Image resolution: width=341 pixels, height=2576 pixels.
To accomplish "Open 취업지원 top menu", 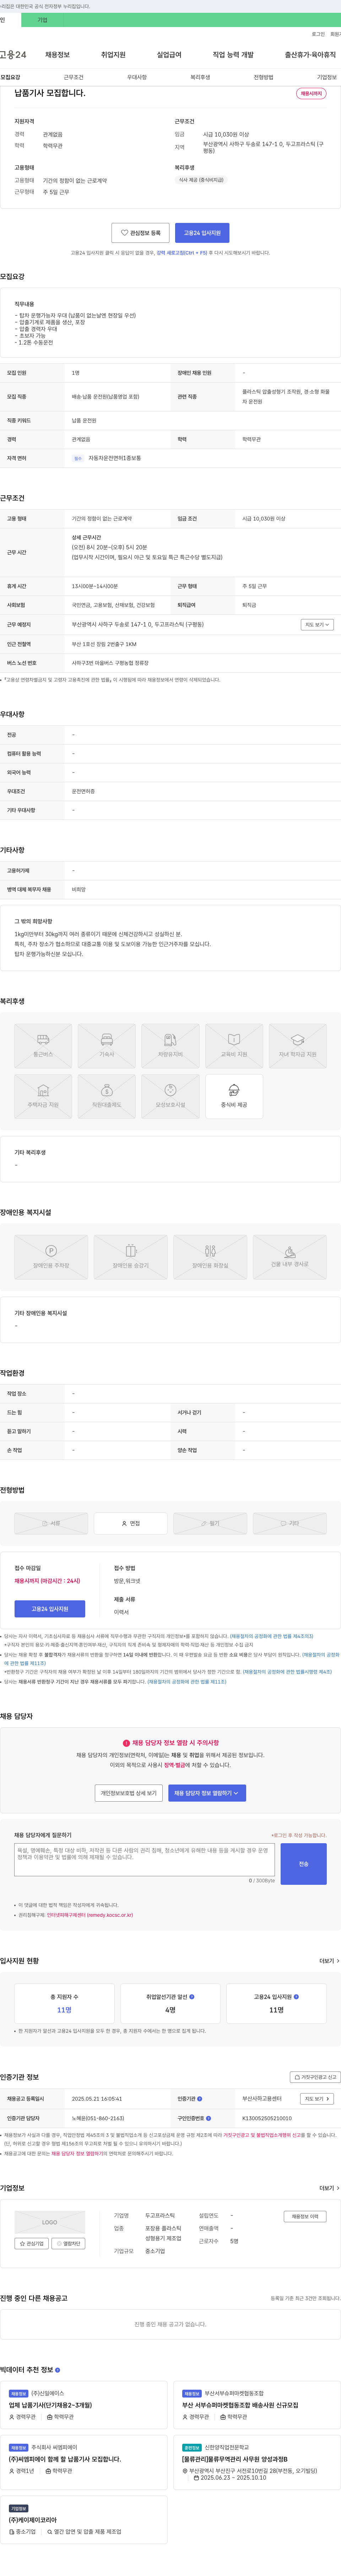I will (x=113, y=55).
